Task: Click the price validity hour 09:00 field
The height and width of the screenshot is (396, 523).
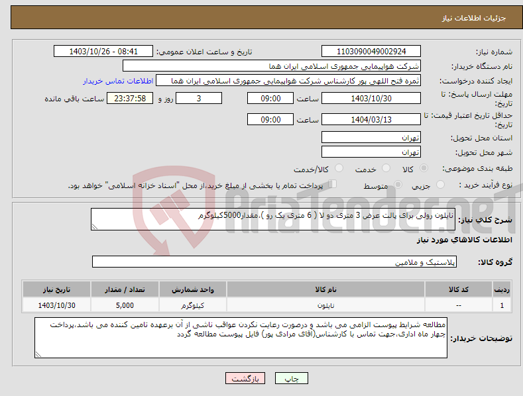Action: click(x=270, y=119)
